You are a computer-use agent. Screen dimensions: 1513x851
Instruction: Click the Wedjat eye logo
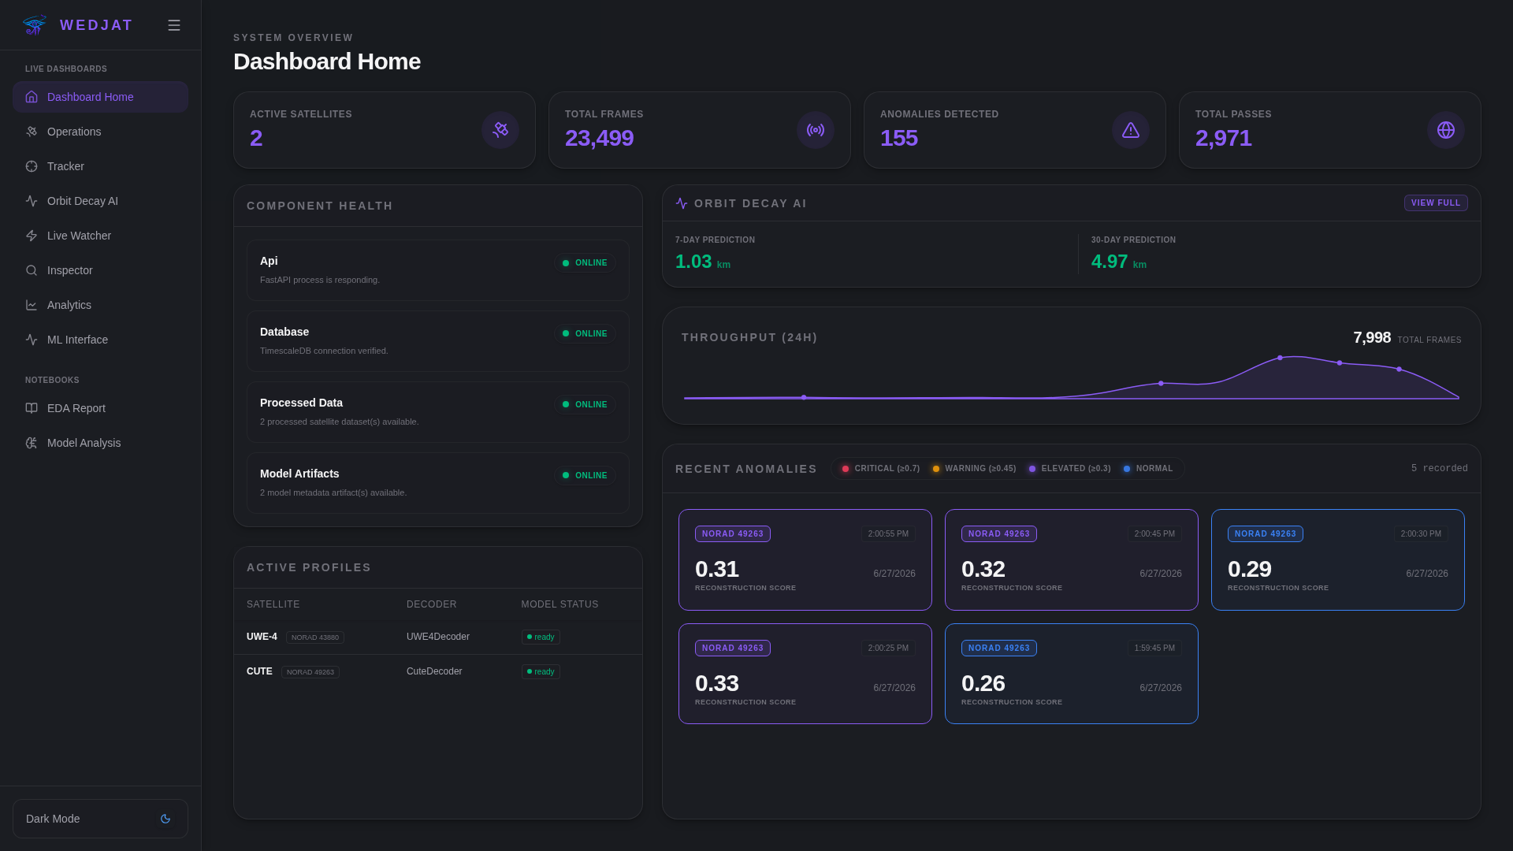click(34, 25)
